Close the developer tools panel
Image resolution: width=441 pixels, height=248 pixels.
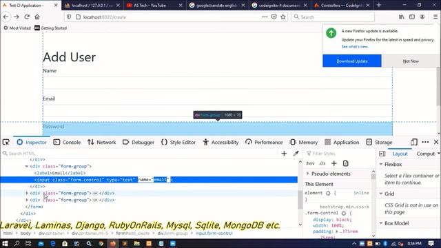click(436, 143)
